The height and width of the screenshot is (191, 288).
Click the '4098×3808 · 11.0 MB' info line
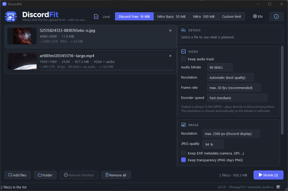pos(57,37)
